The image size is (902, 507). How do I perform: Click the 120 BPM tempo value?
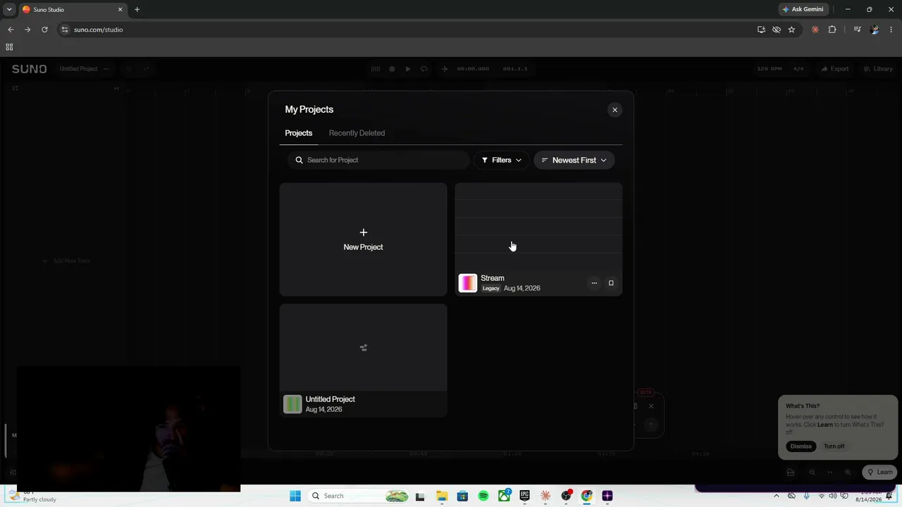pos(770,69)
